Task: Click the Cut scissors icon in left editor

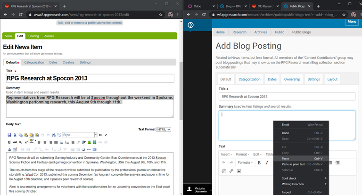Action: click(15, 135)
